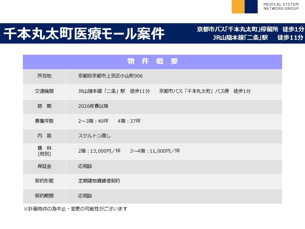Click the rent 2階：13,000円／坪
The width and height of the screenshot is (305, 229).
coord(99,151)
